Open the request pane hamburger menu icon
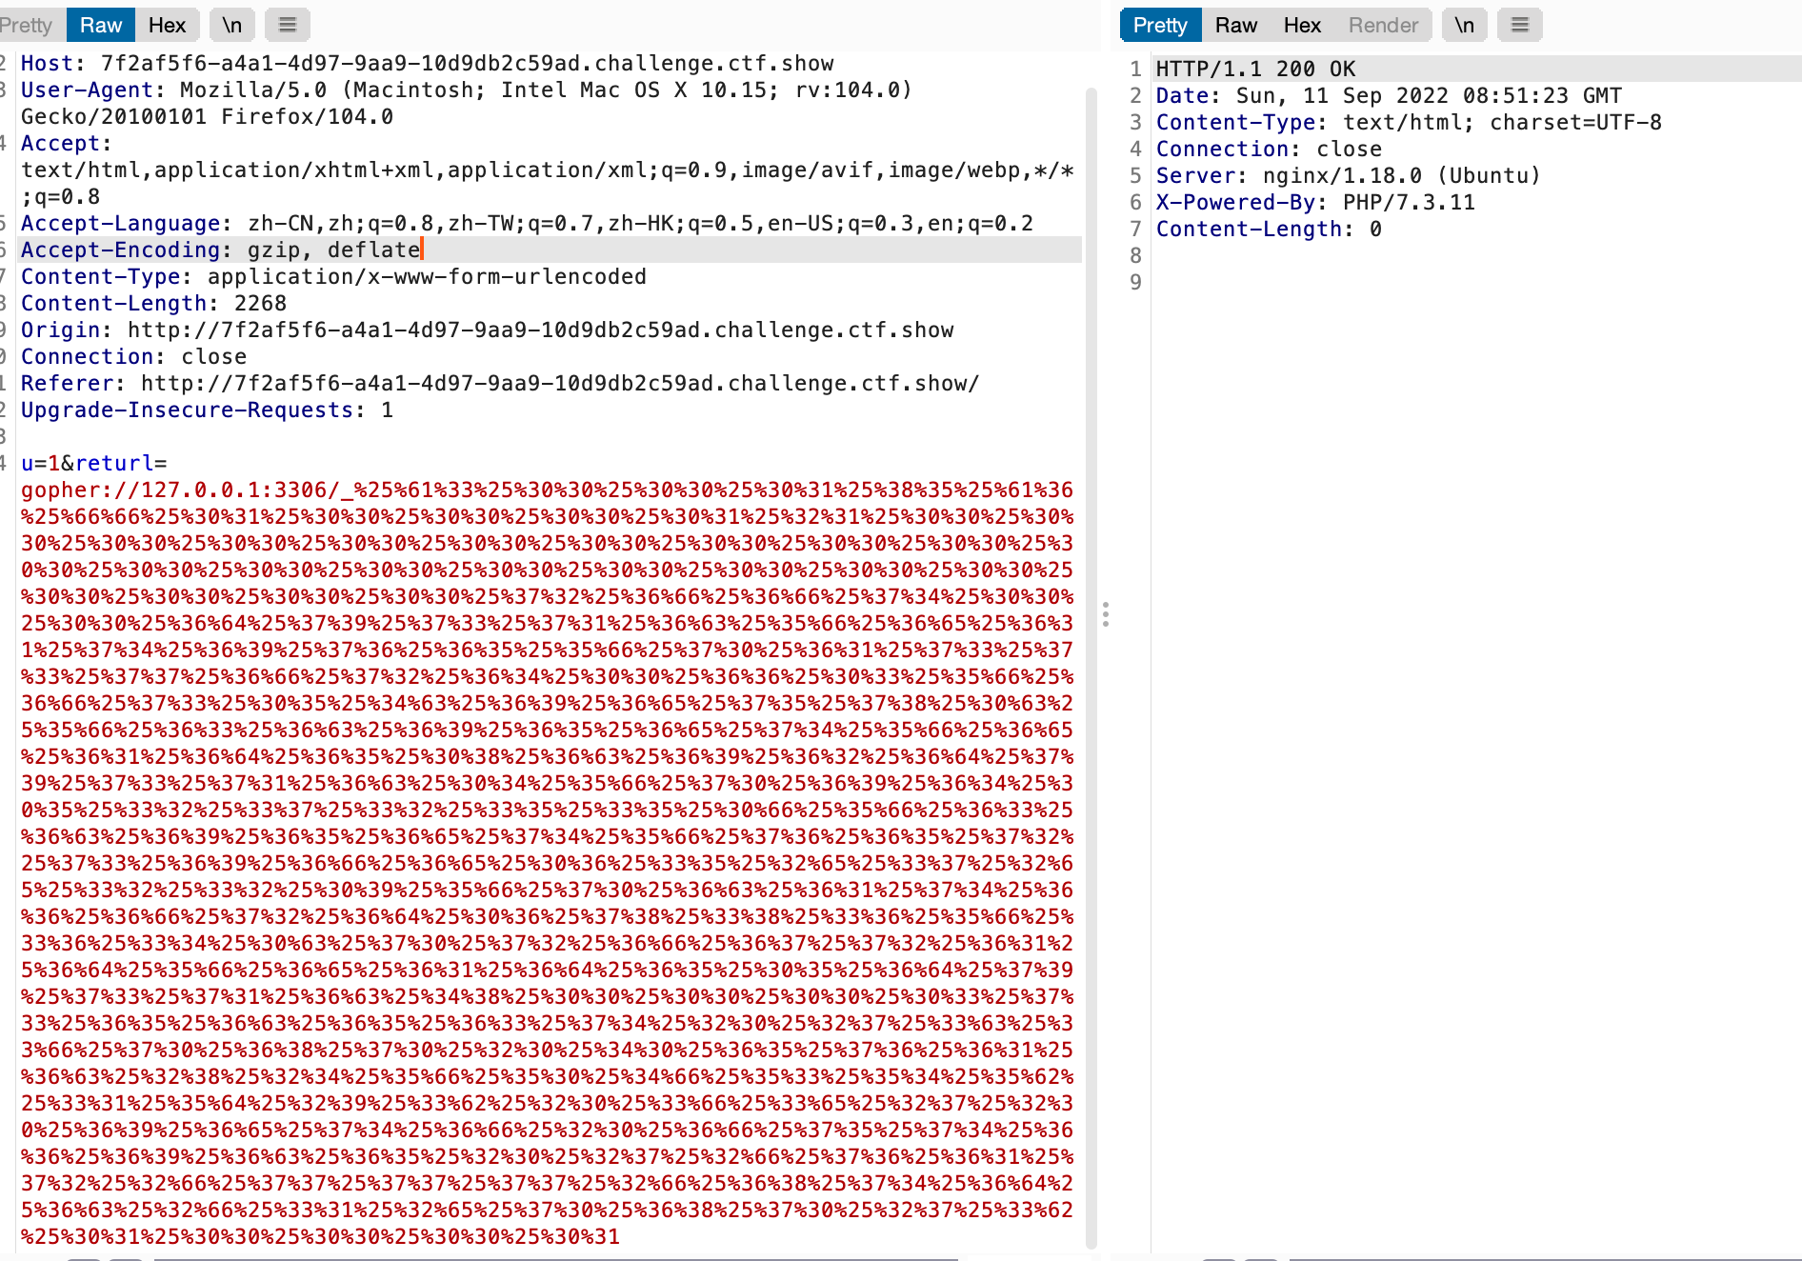1802x1261 pixels. [288, 26]
